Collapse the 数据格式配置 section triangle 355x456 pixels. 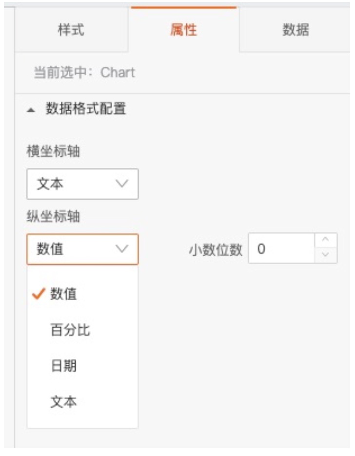[32, 110]
